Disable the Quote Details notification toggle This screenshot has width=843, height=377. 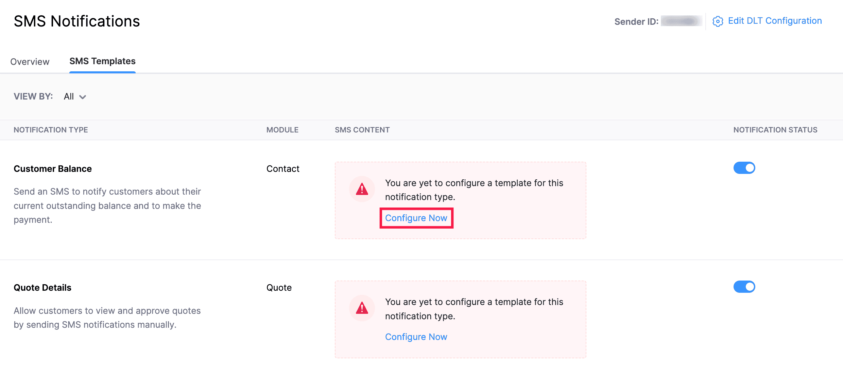[744, 287]
